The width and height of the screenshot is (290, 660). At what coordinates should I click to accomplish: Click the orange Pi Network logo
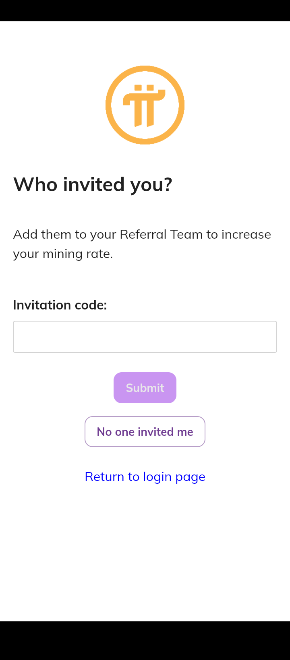coord(145,105)
